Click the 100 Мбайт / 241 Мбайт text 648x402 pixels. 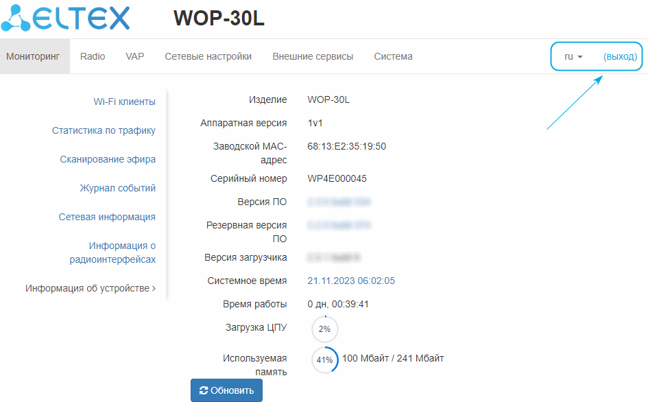tap(393, 358)
